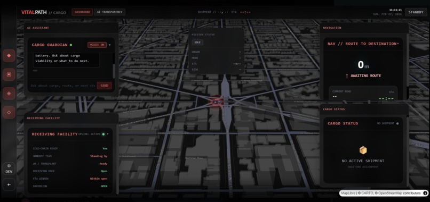Click the No Shipment grey status dot
Image resolution: width=430 pixels, height=202 pixels.
397,123
